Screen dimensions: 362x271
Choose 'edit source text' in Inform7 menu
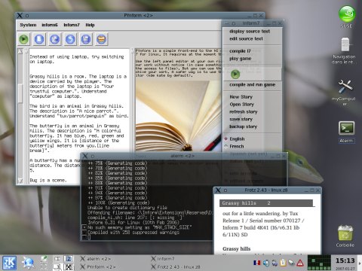click(x=246, y=39)
